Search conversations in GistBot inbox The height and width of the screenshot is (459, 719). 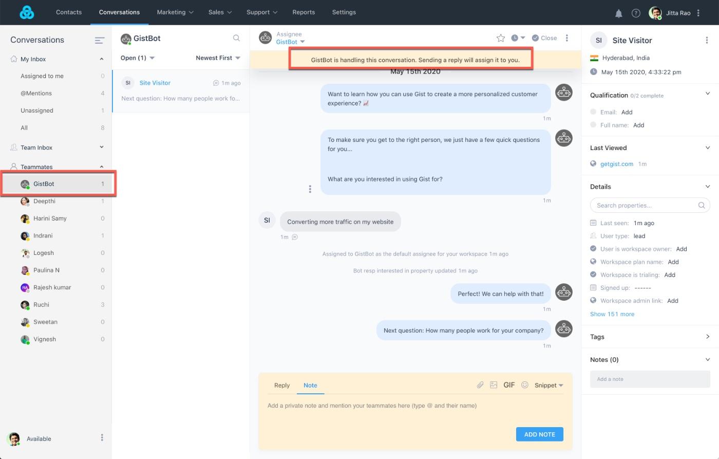pos(236,38)
